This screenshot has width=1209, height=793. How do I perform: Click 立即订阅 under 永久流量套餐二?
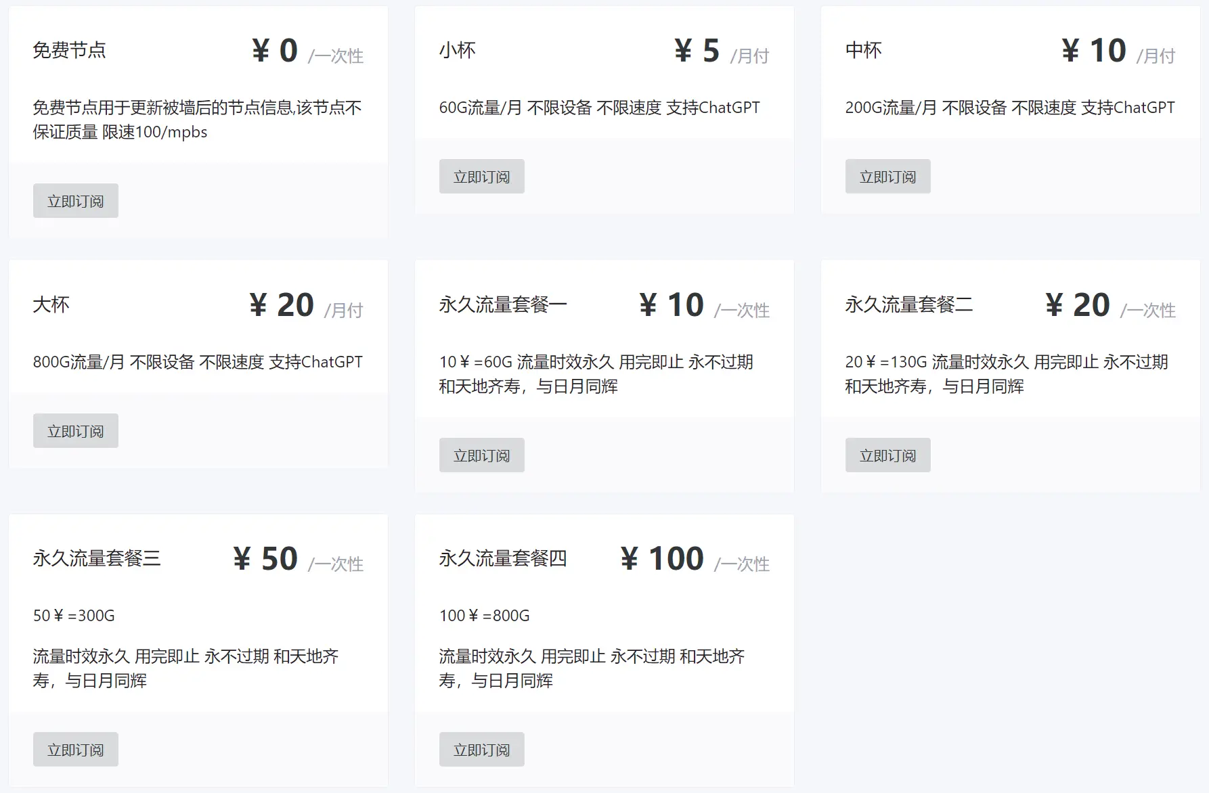coord(888,455)
